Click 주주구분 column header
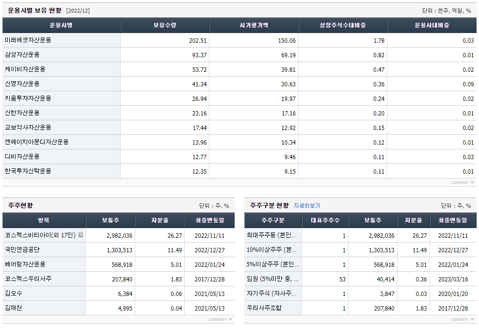The height and width of the screenshot is (328, 479). 273,220
